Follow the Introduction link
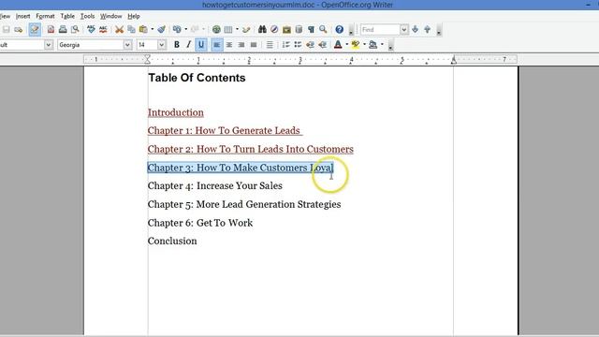The height and width of the screenshot is (337, 599). point(176,112)
